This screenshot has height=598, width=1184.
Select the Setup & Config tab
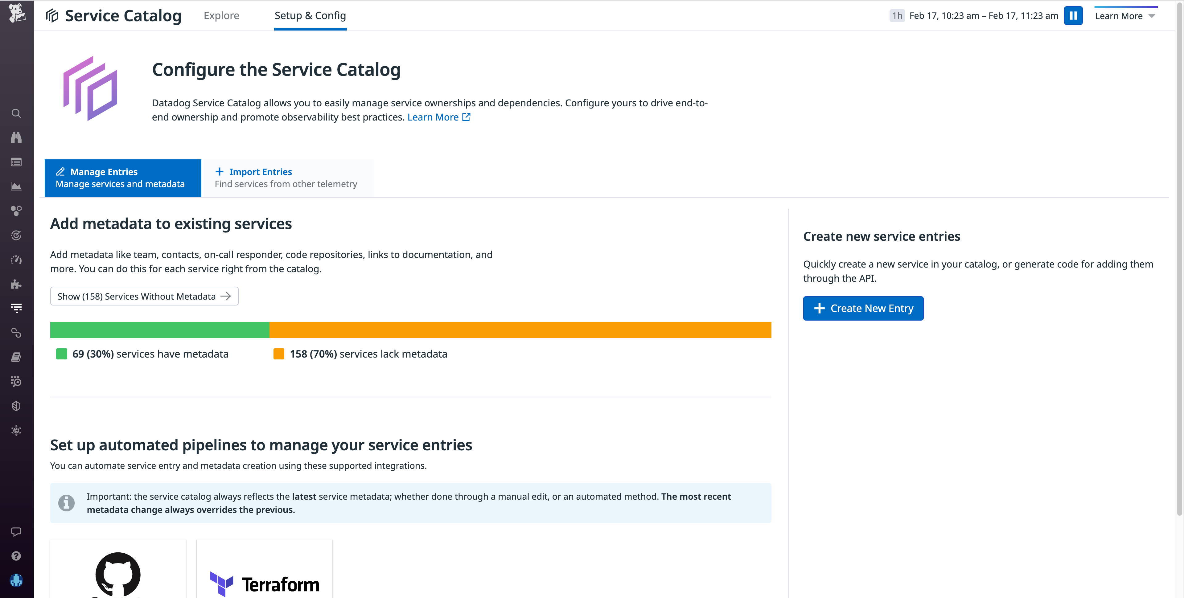click(x=310, y=15)
